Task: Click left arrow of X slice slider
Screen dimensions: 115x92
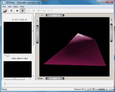Action: [5, 55]
